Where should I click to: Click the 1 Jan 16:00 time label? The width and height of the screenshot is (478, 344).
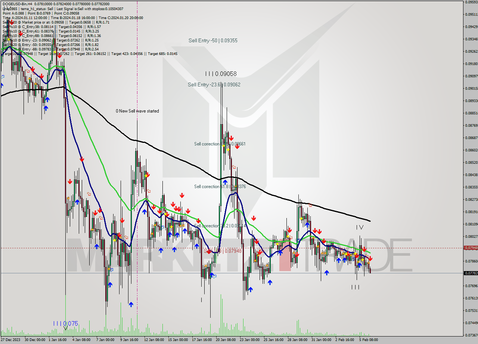pyautogui.click(x=57, y=340)
